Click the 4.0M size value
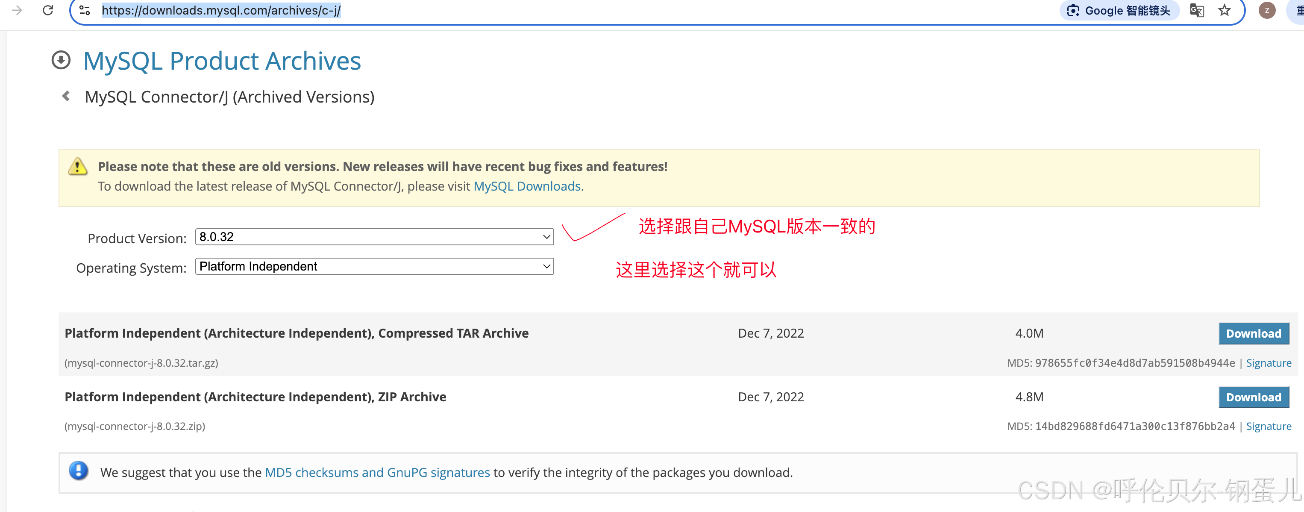The width and height of the screenshot is (1304, 512). point(1029,333)
